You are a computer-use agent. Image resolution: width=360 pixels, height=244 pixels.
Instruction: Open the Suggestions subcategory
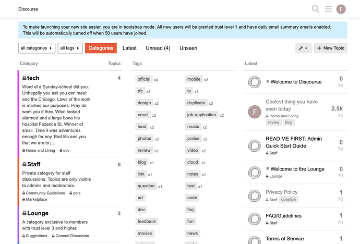(x=34, y=236)
